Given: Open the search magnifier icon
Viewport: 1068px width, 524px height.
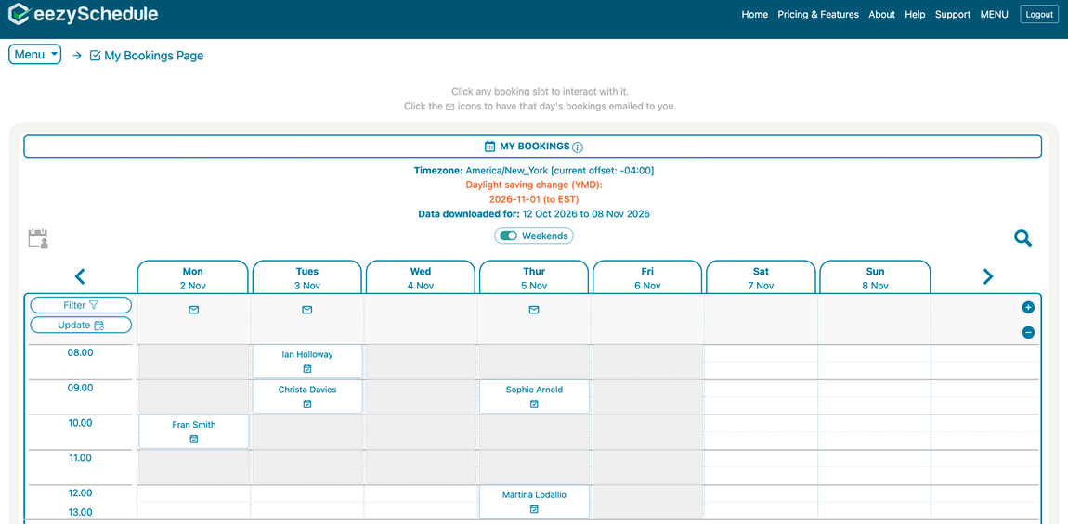Looking at the screenshot, I should pyautogui.click(x=1023, y=238).
